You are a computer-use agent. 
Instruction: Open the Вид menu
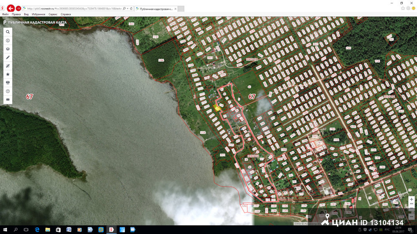(26, 14)
